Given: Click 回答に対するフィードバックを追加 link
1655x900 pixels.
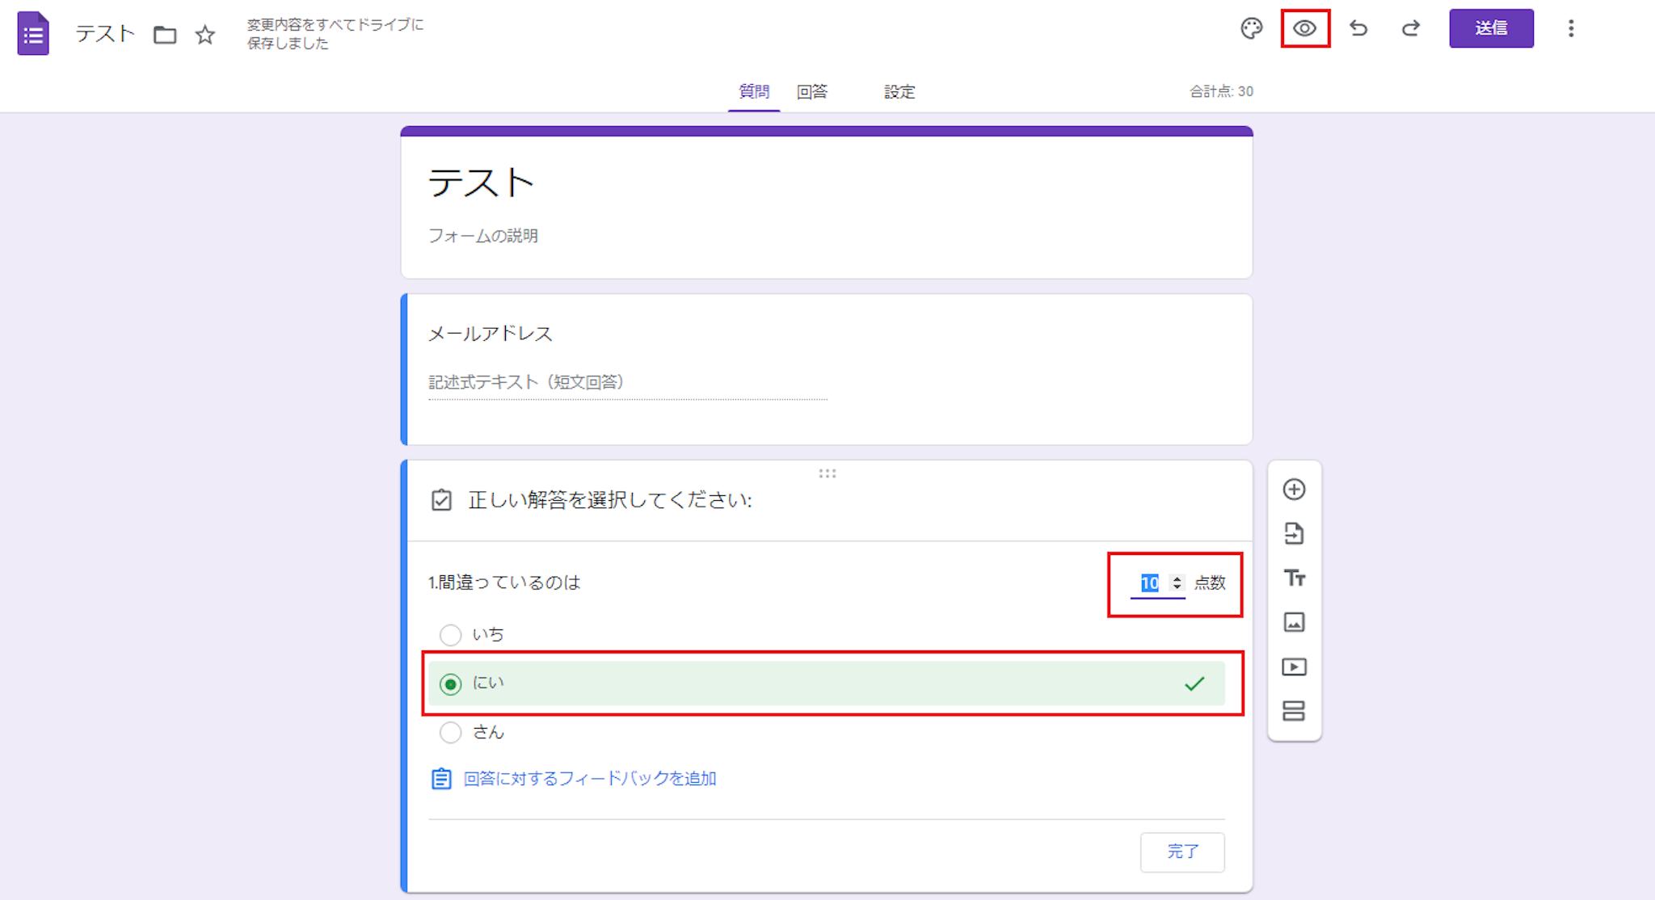Looking at the screenshot, I should [589, 779].
